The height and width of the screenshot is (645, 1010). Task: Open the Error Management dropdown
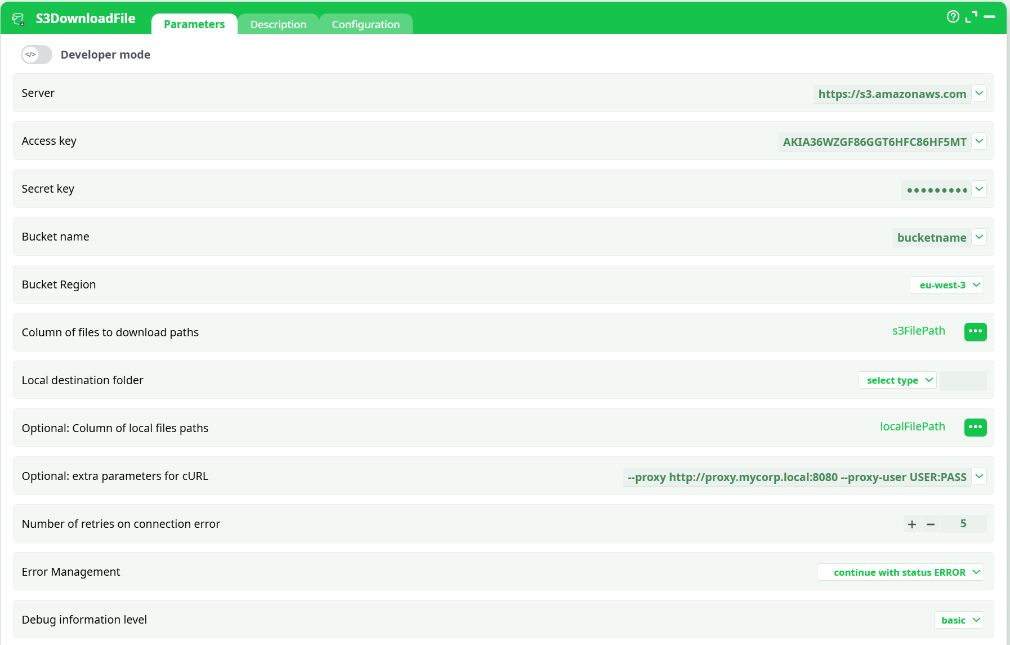[x=900, y=572]
